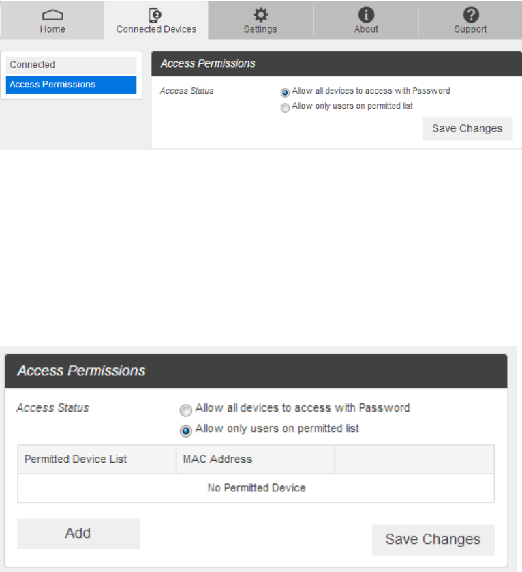The width and height of the screenshot is (522, 572).
Task: Switch to the Home tab label
Action: 52,29
